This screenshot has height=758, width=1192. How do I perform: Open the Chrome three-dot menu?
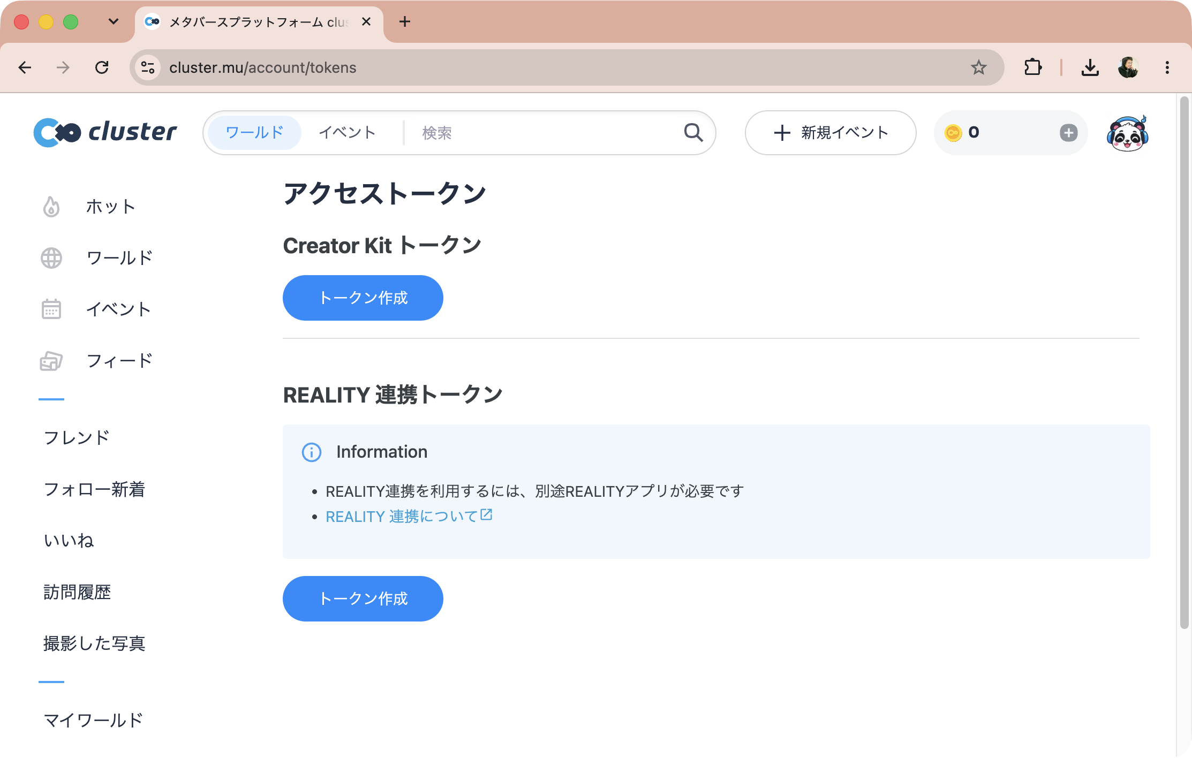click(1167, 67)
